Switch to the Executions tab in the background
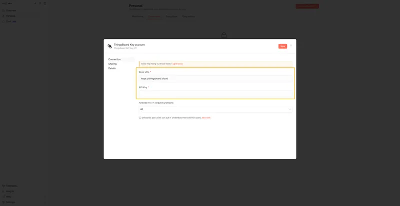Image resolution: width=400 pixels, height=206 pixels. pos(171,16)
